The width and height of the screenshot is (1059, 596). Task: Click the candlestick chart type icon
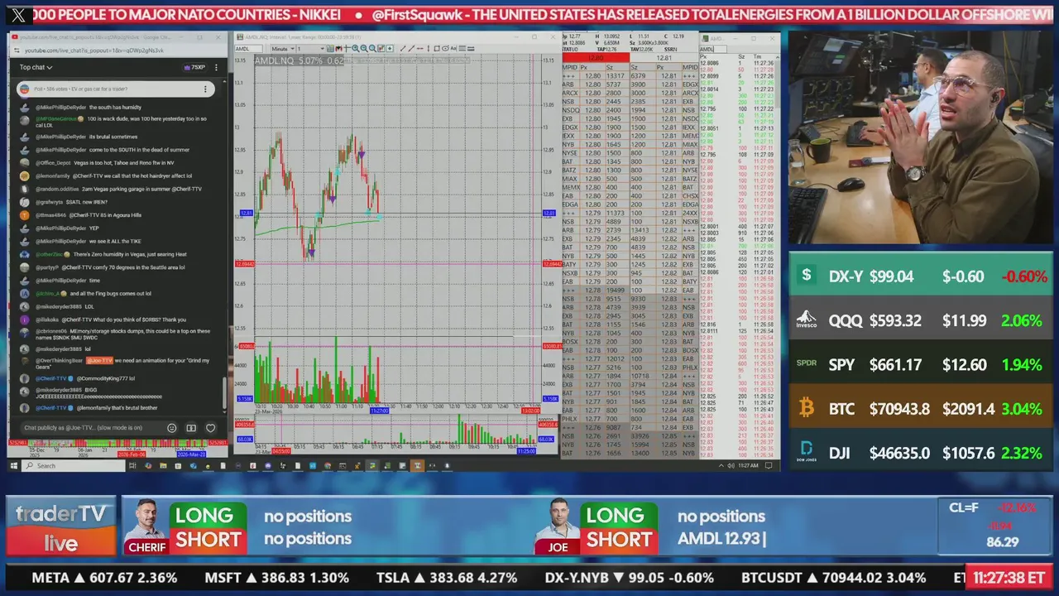click(x=338, y=49)
